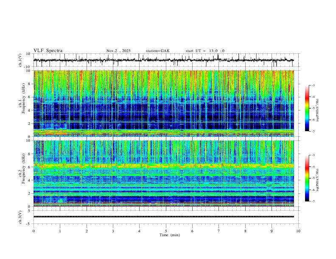Screen dimensions: 336x259
Task: Click time axis tick label "3"
Action: click(x=113, y=231)
